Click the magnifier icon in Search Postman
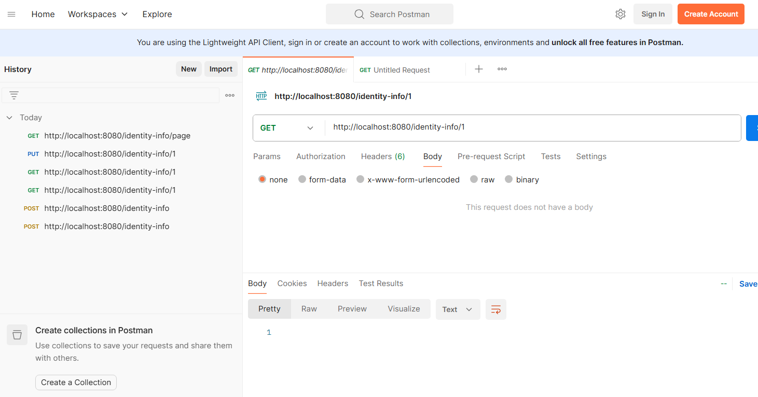Screen dimensions: 758x397 pos(360,14)
